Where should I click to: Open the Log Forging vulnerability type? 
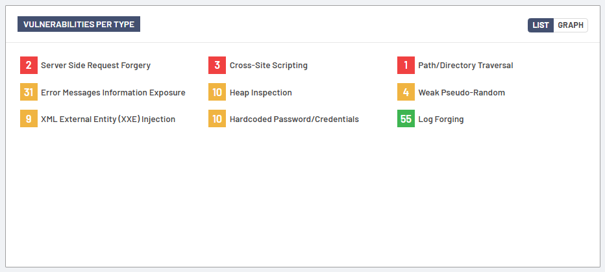[x=441, y=119]
